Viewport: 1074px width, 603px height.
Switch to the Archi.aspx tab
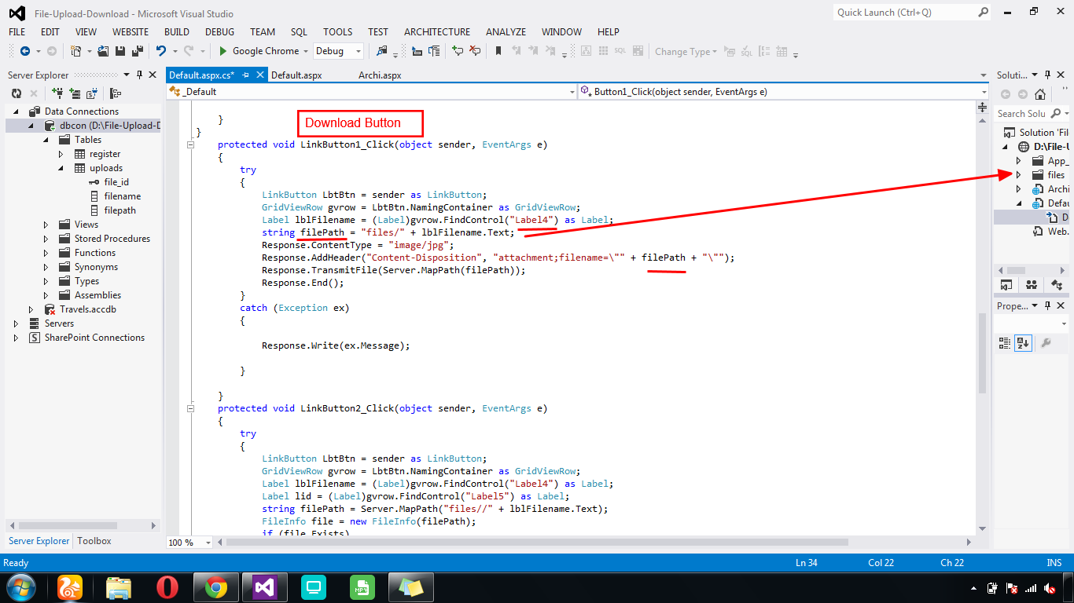tap(381, 75)
